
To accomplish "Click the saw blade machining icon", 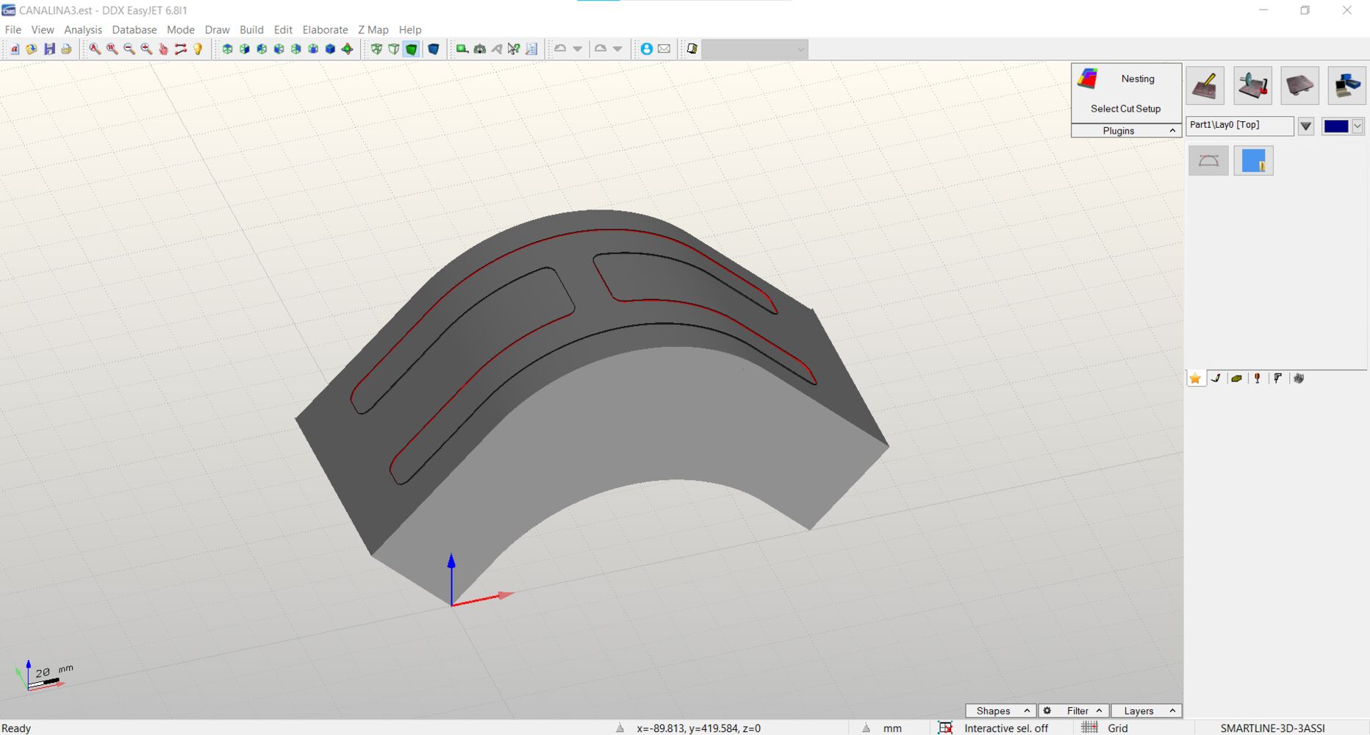I will [1252, 86].
